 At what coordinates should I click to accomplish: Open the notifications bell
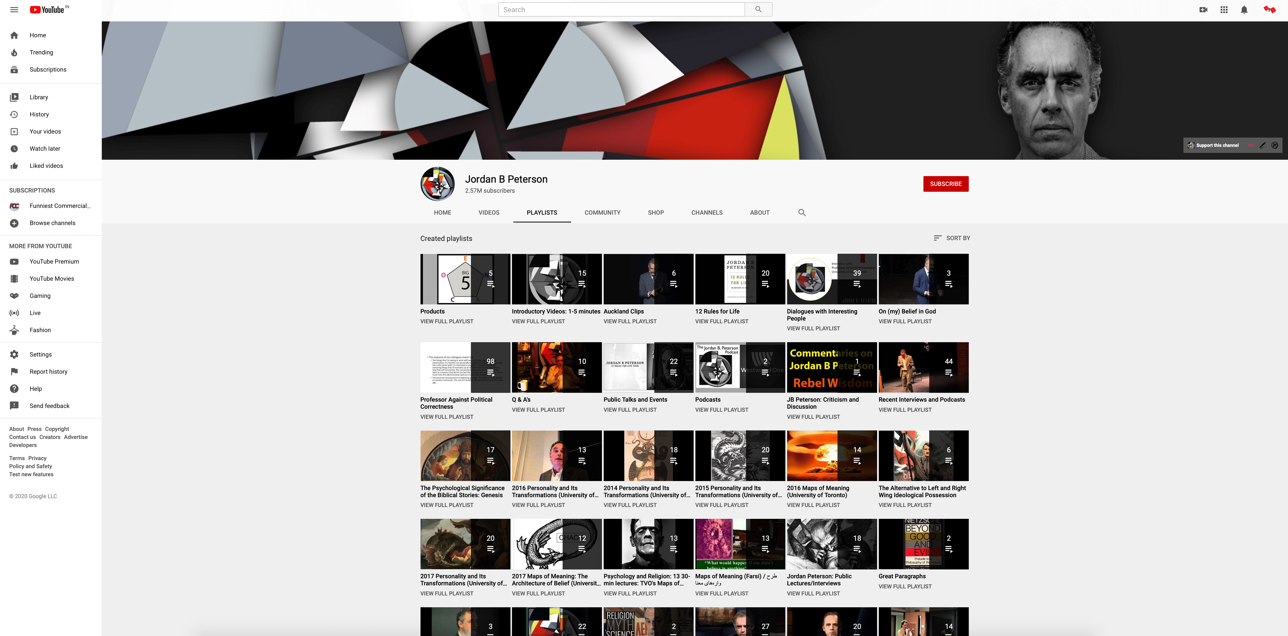(x=1244, y=10)
